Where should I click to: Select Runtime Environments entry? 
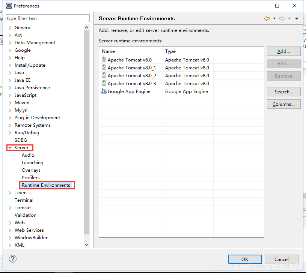pos(46,185)
